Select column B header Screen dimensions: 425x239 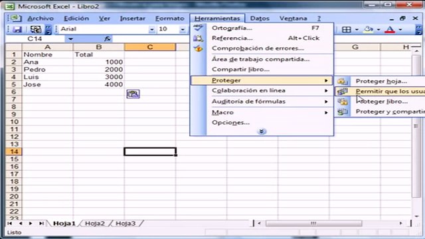point(99,47)
